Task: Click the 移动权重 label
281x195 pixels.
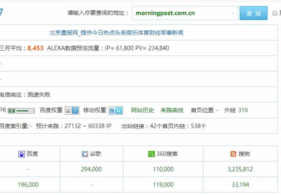Action: click(95, 110)
